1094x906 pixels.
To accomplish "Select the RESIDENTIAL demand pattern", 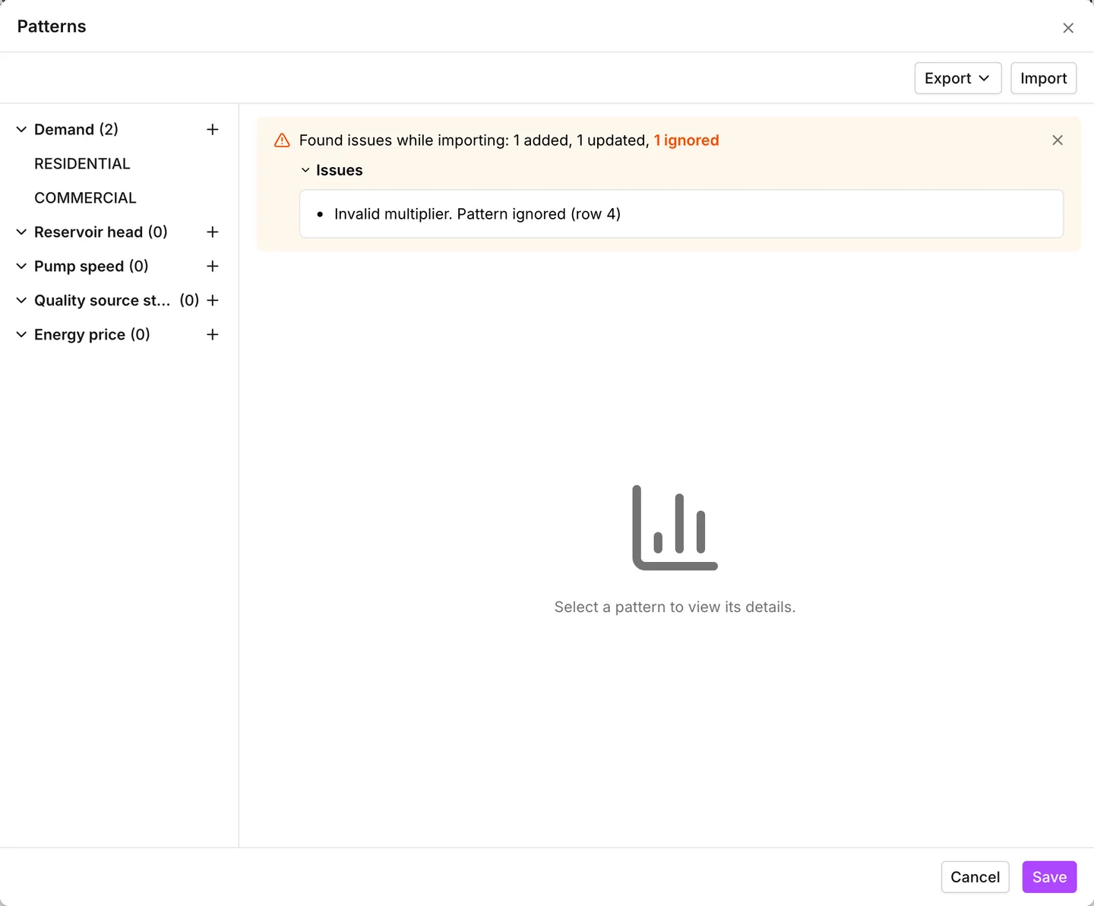I will (x=82, y=164).
